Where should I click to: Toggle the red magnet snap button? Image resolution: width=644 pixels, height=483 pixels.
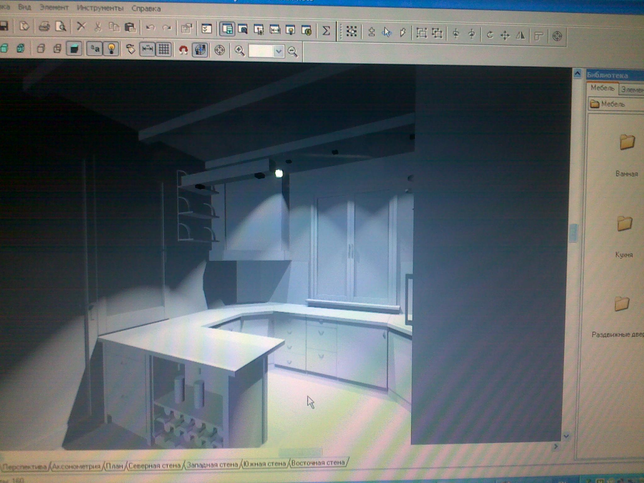(x=183, y=50)
